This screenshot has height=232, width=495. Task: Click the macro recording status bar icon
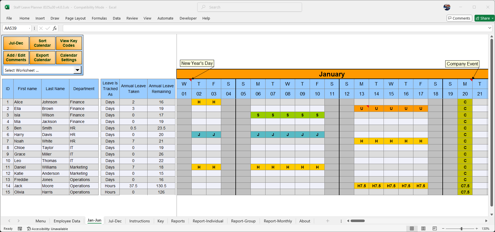20,229
